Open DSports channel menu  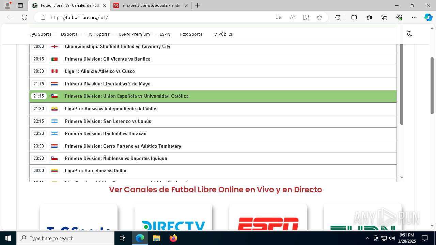point(69,34)
